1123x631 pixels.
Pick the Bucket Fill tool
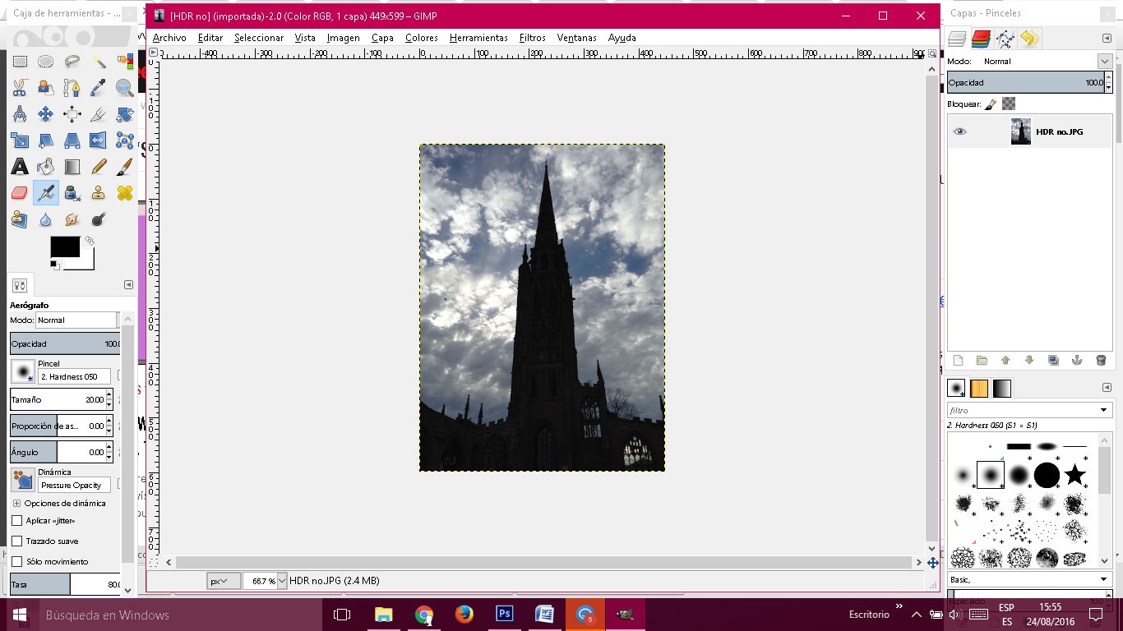[x=46, y=167]
